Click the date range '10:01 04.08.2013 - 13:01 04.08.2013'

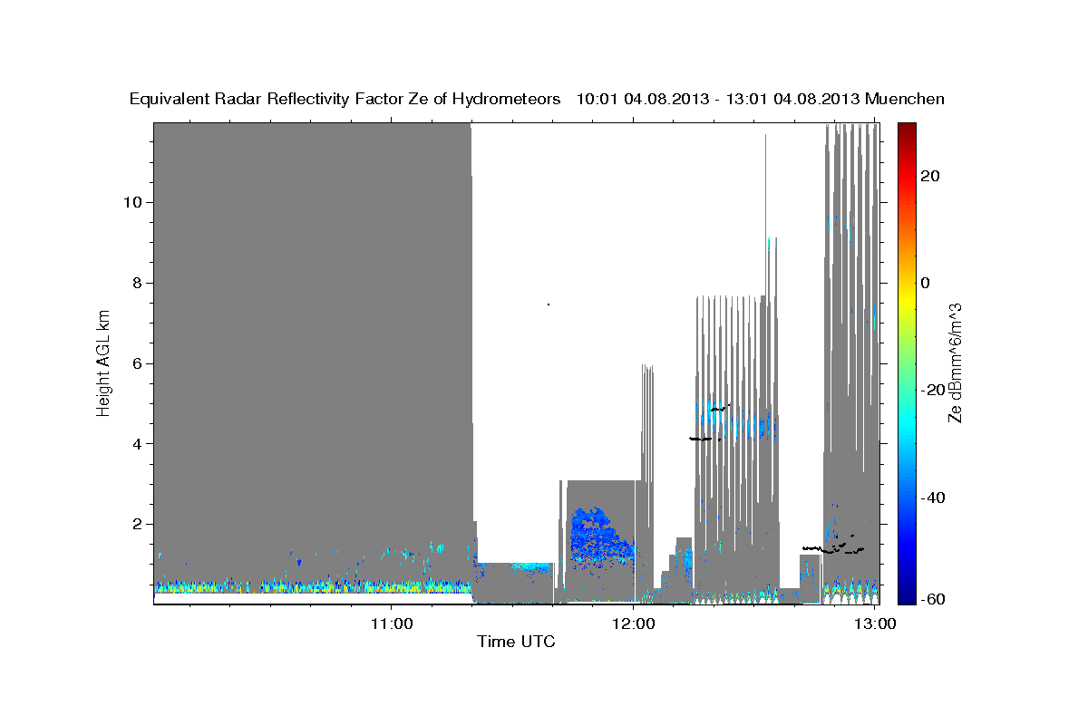coord(719,99)
